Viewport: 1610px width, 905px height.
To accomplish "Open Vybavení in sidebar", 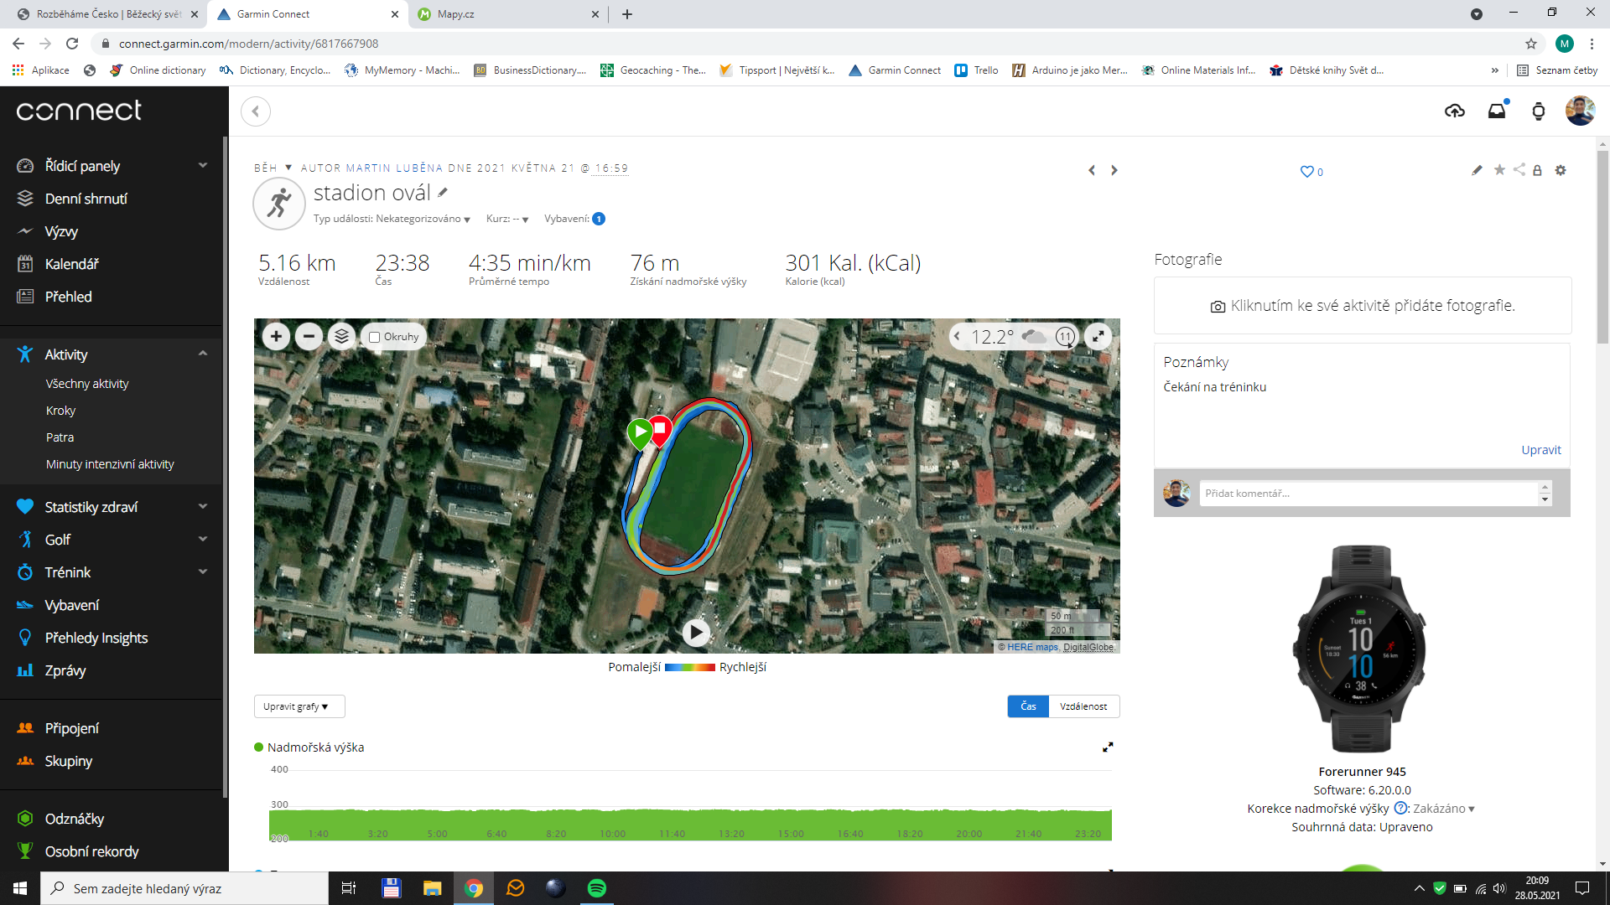I will coord(72,605).
